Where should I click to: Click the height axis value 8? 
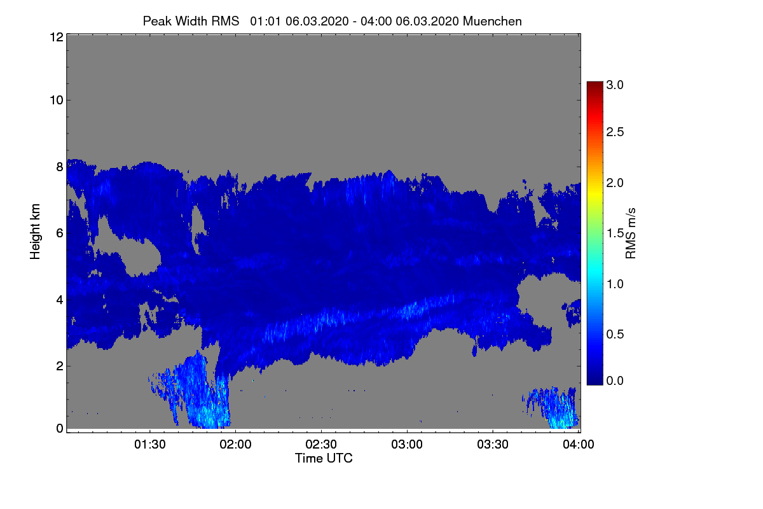(60, 167)
